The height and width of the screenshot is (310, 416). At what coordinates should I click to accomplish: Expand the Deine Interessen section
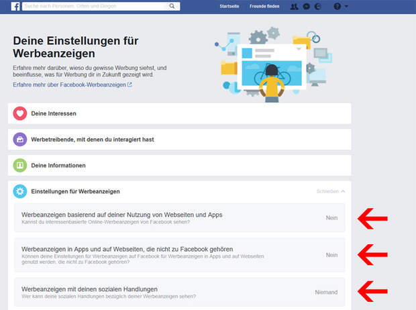pos(180,113)
